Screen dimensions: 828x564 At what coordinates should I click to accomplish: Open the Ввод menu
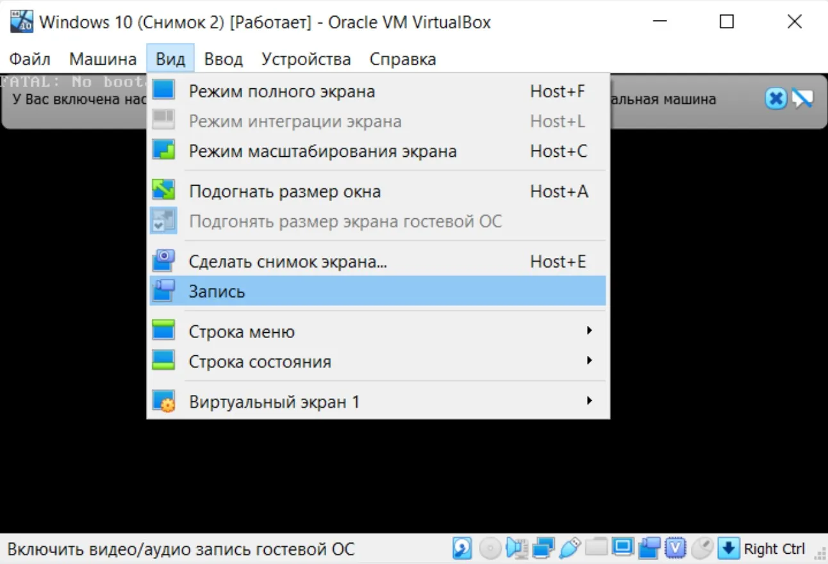pos(224,60)
